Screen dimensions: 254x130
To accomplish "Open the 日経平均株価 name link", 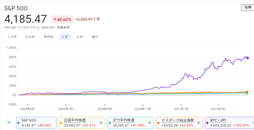I will (75, 120).
